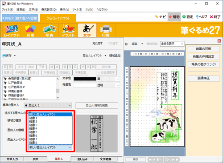Toggle 縦中横 option
Screen dimensions: 223x163
click(106, 67)
